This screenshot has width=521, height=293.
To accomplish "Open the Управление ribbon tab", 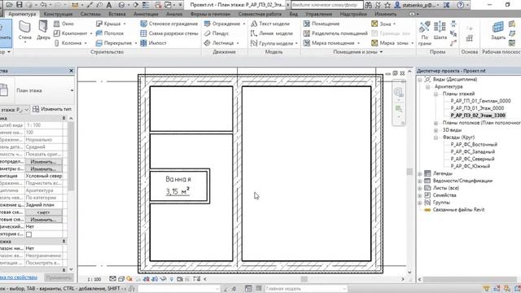I will click(x=318, y=15).
